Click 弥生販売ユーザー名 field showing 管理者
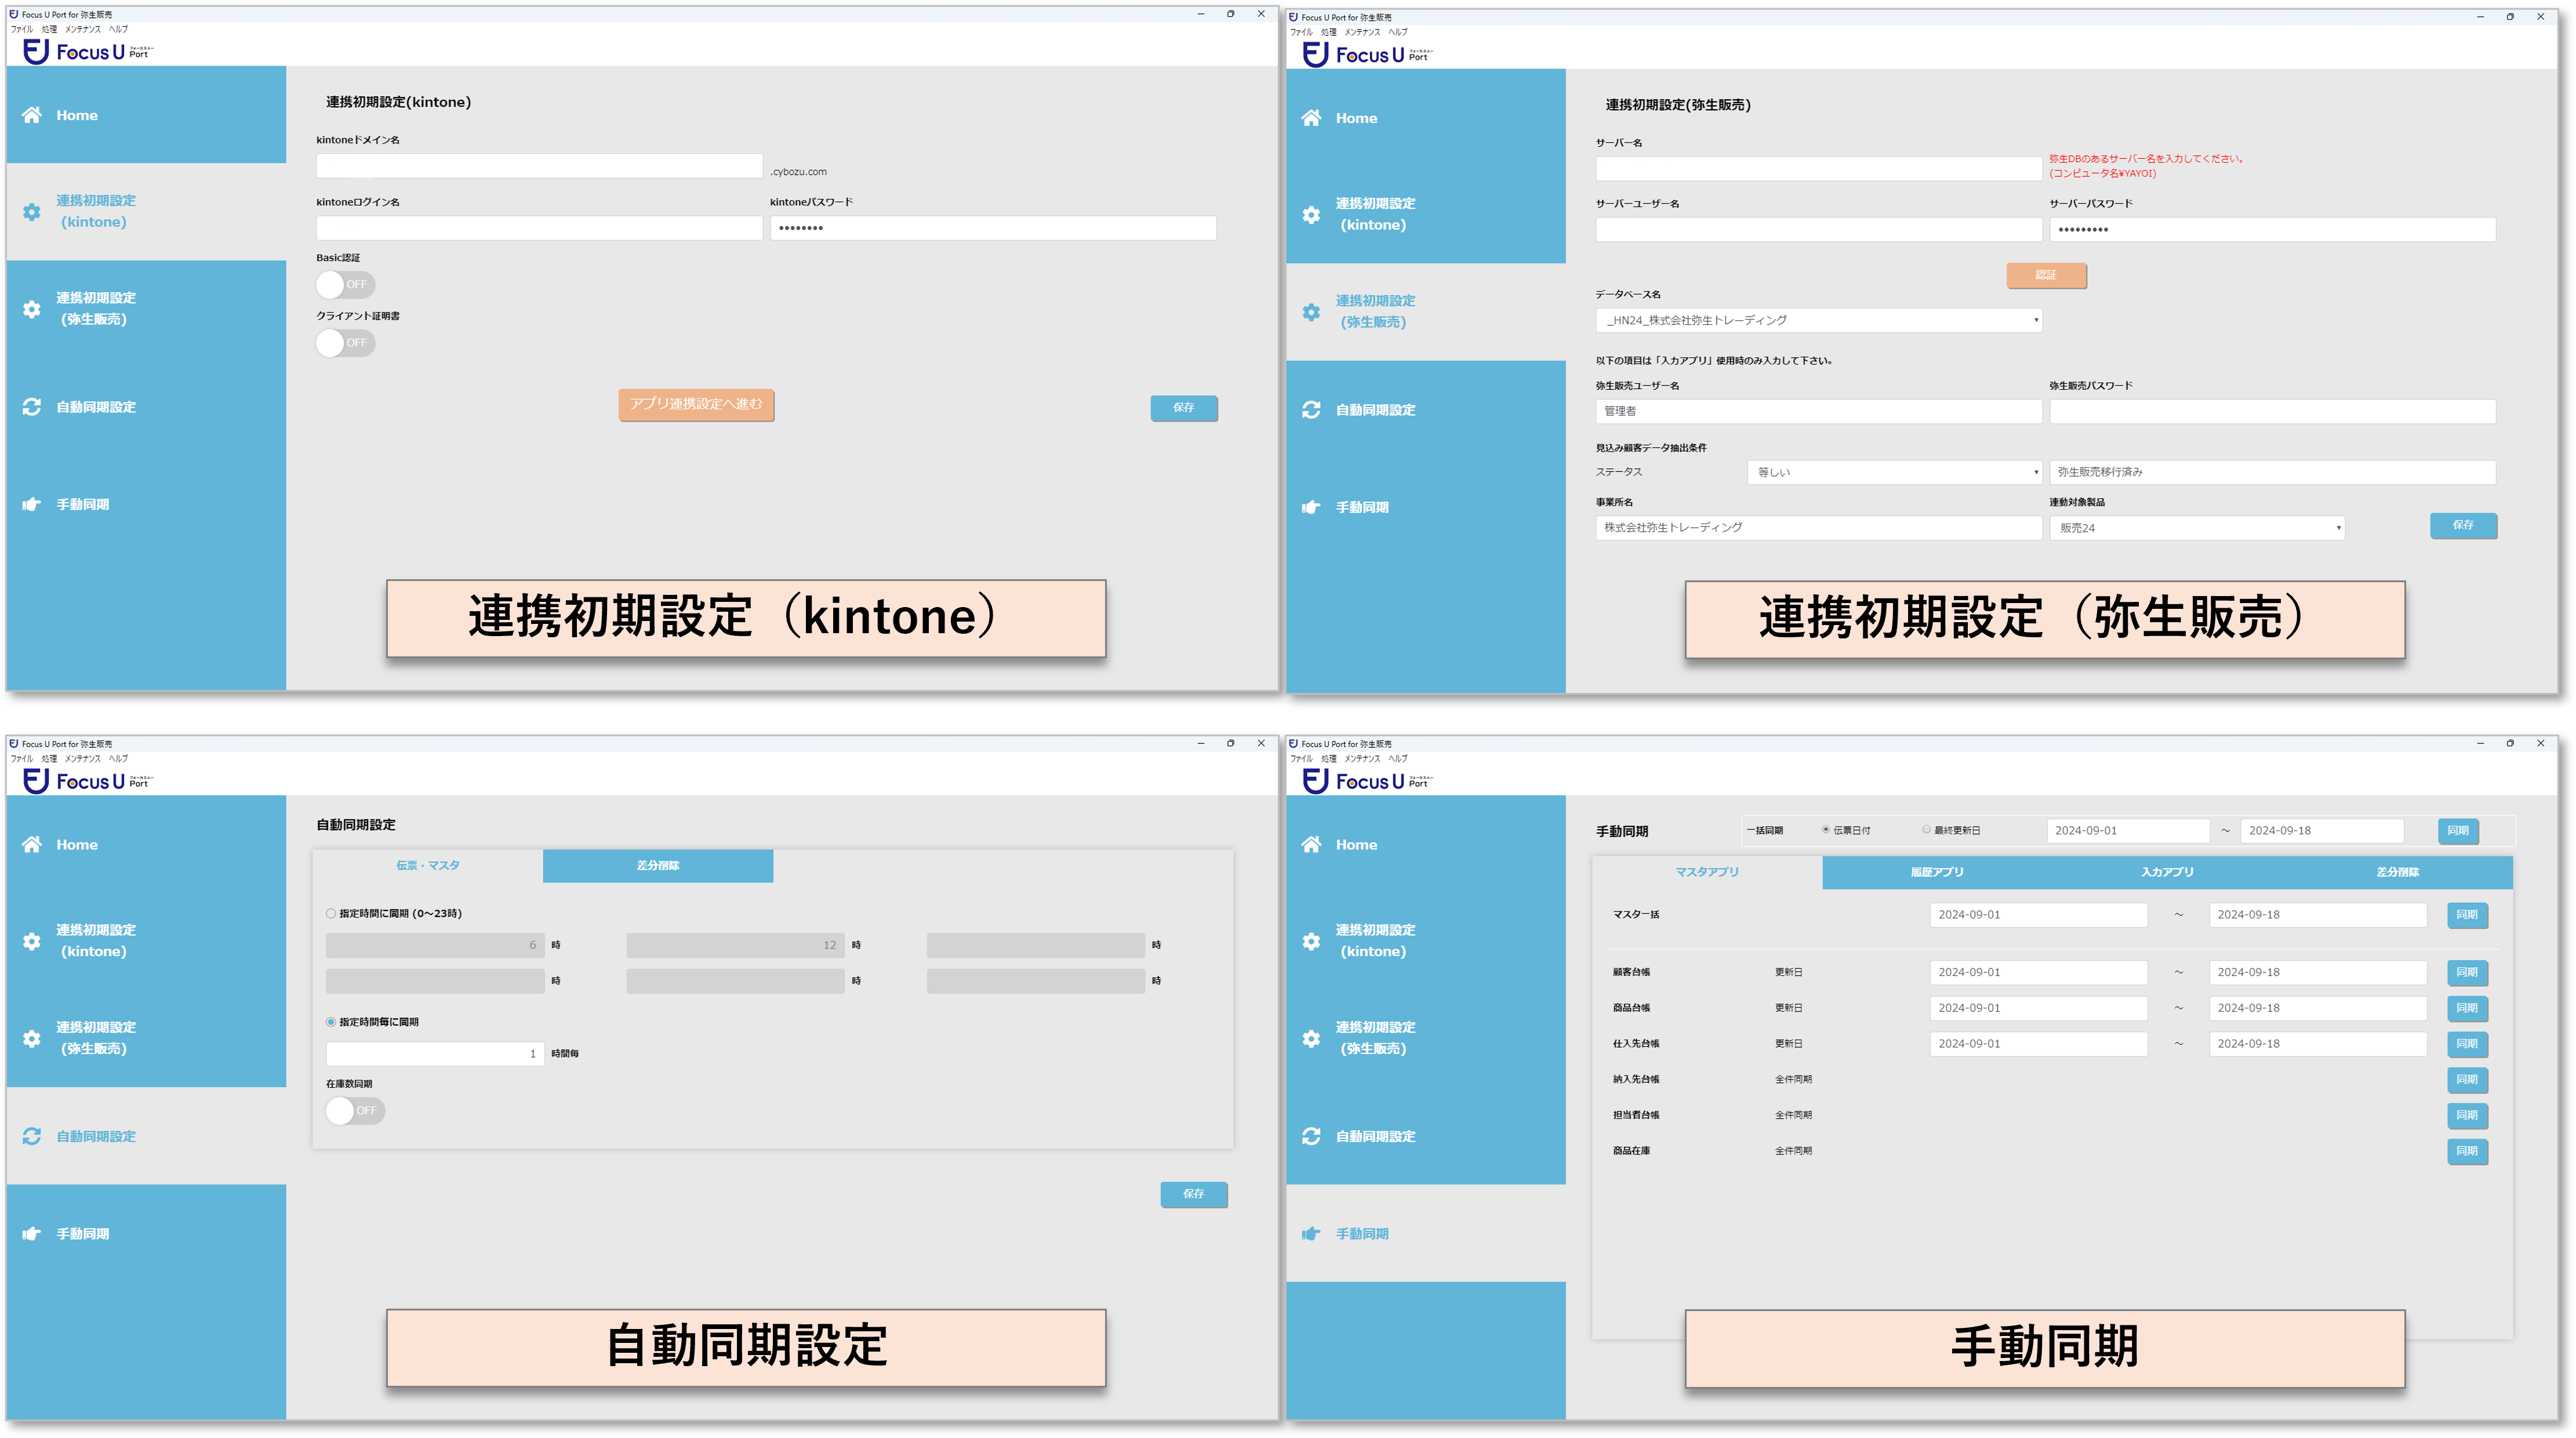2576x1438 pixels. tap(1818, 411)
